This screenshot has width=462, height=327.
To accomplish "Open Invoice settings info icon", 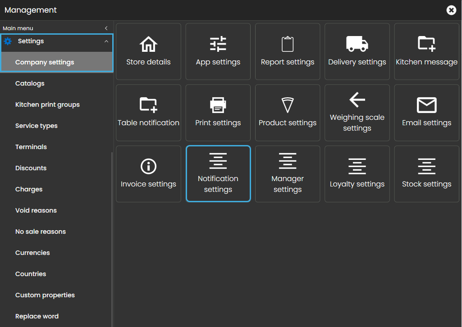I will (x=148, y=166).
